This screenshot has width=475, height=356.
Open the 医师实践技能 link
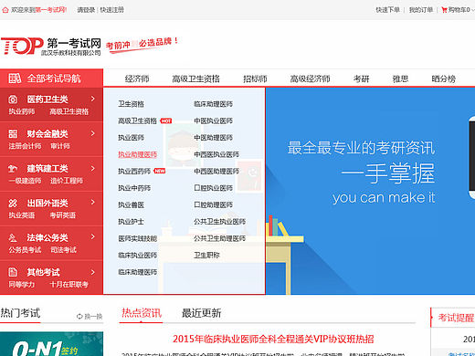[x=138, y=238]
